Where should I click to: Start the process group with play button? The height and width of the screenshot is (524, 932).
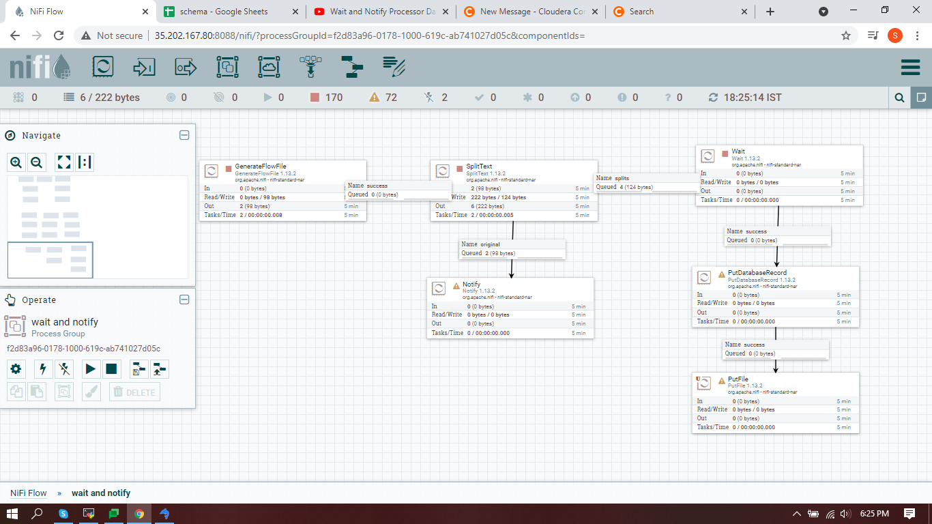click(90, 369)
